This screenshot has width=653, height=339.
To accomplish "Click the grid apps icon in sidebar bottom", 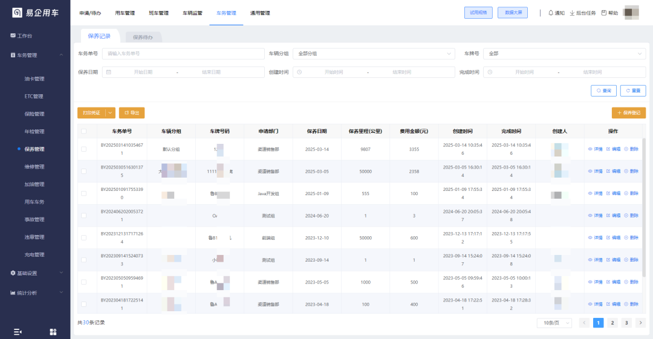I will coord(53,331).
